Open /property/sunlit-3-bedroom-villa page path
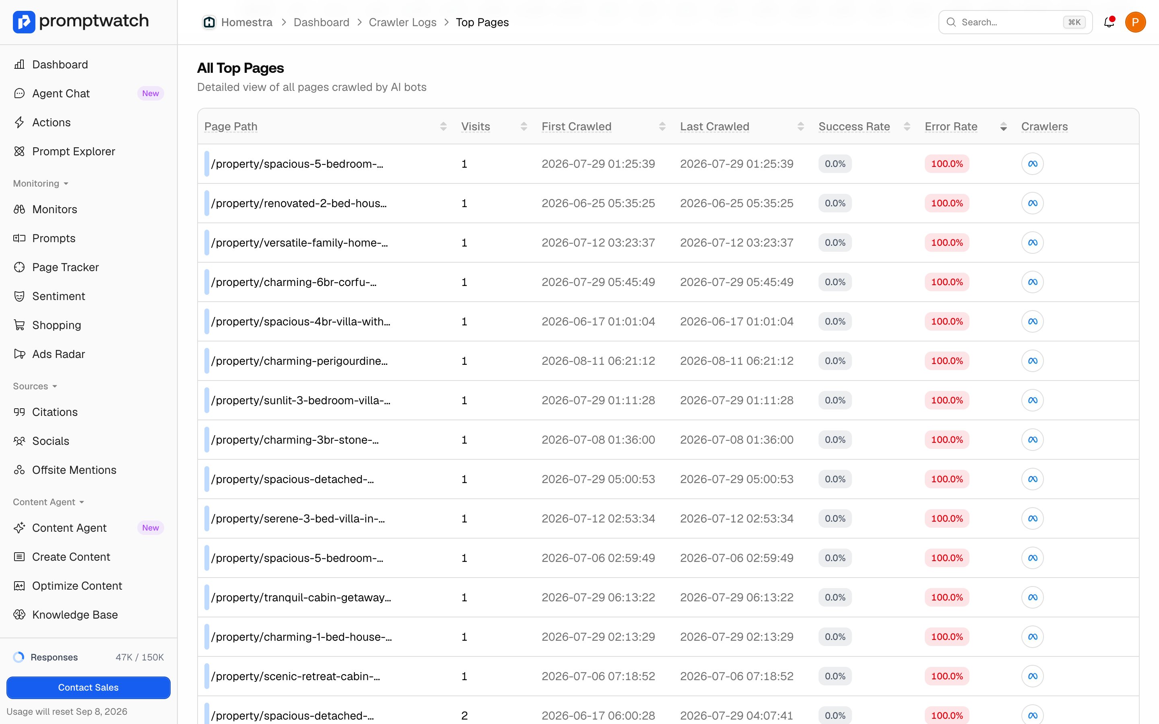The height and width of the screenshot is (724, 1159). (301, 400)
